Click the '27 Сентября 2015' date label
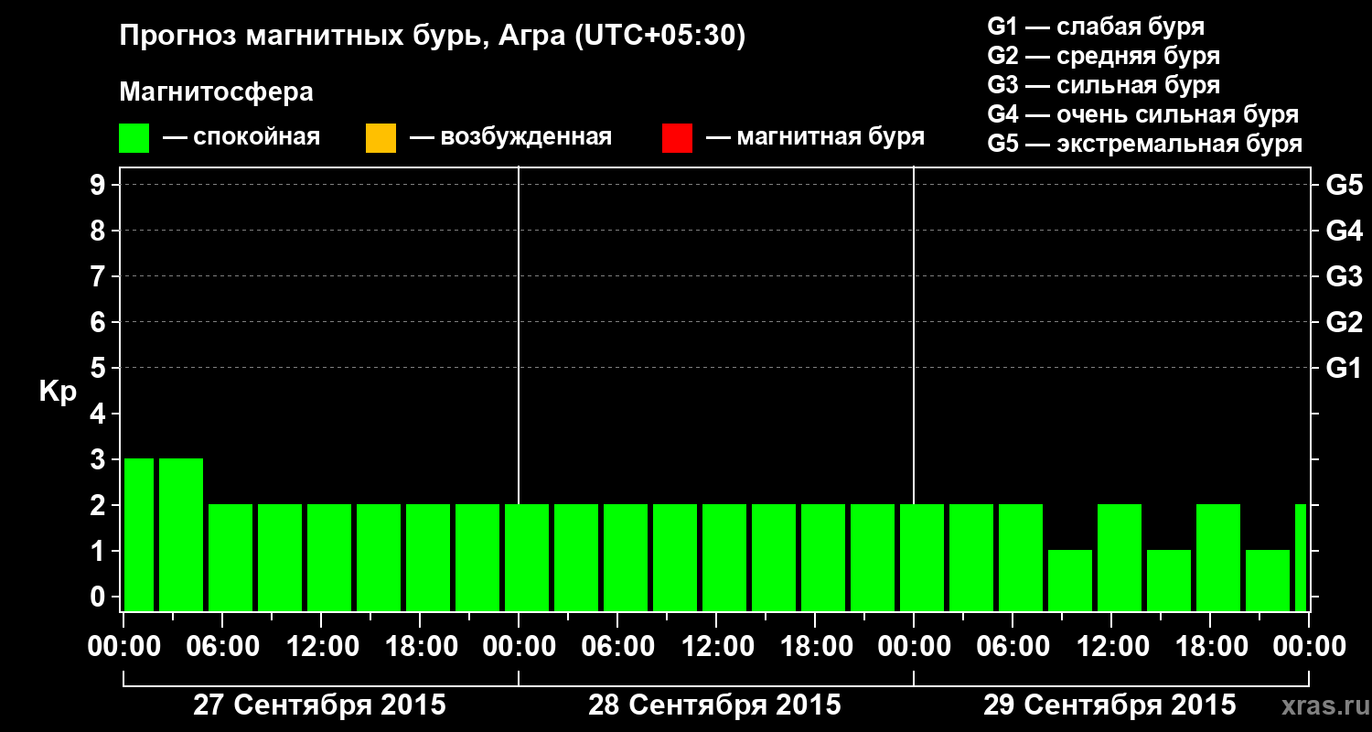Image resolution: width=1372 pixels, height=732 pixels. 319,705
